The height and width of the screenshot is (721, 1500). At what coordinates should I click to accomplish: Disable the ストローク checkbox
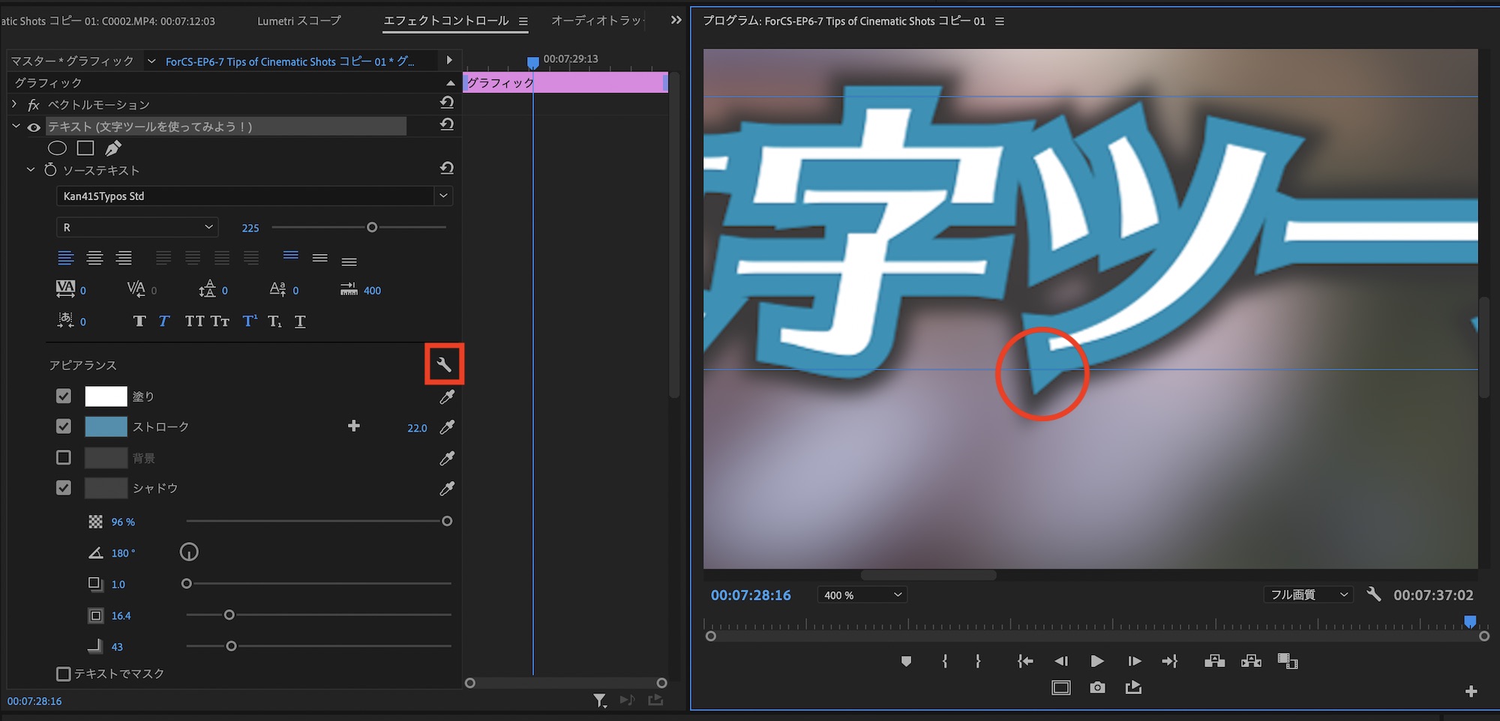[64, 426]
